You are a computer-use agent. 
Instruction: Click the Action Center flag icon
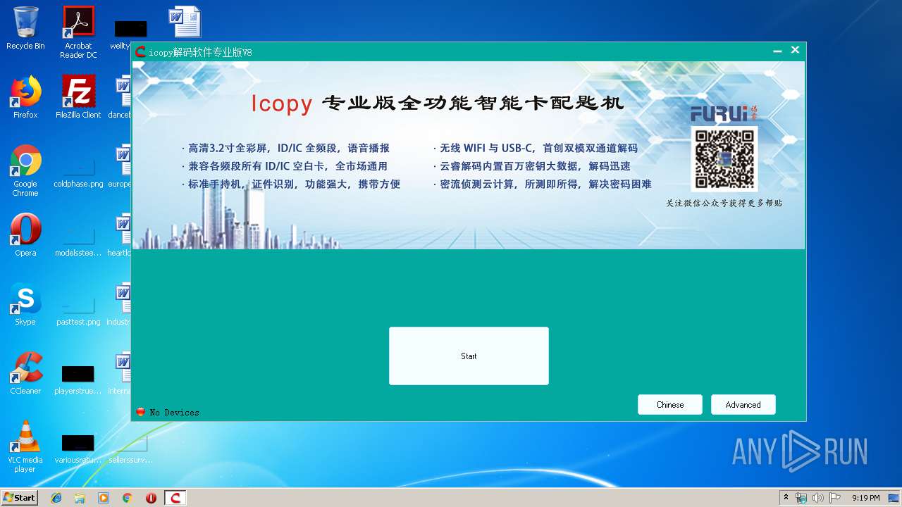pyautogui.click(x=835, y=498)
